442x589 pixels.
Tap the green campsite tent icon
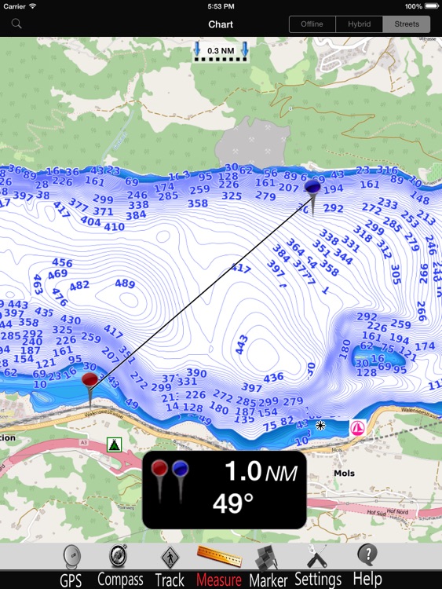pos(114,444)
